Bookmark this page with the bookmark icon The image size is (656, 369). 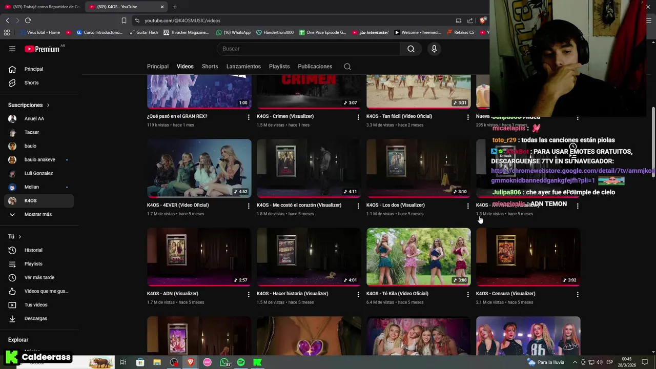[124, 20]
